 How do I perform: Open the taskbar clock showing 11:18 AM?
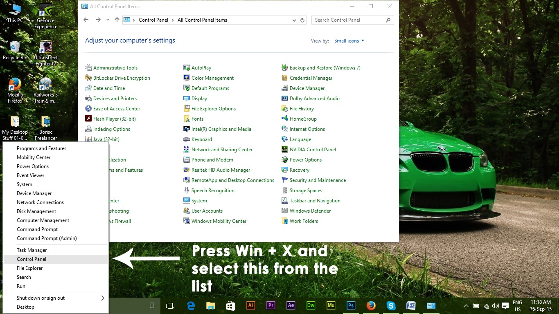point(541,306)
